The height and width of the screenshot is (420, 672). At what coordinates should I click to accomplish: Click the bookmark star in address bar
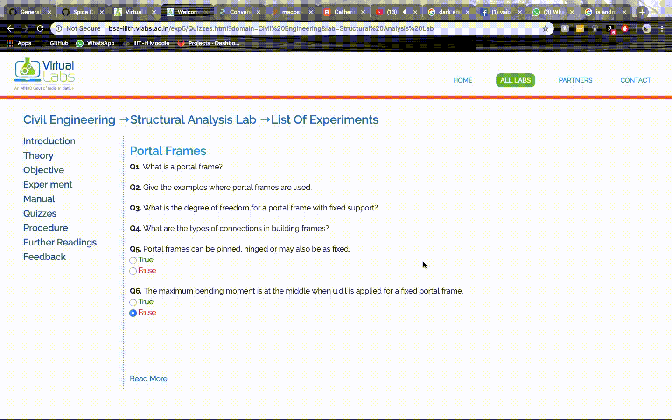pyautogui.click(x=545, y=28)
